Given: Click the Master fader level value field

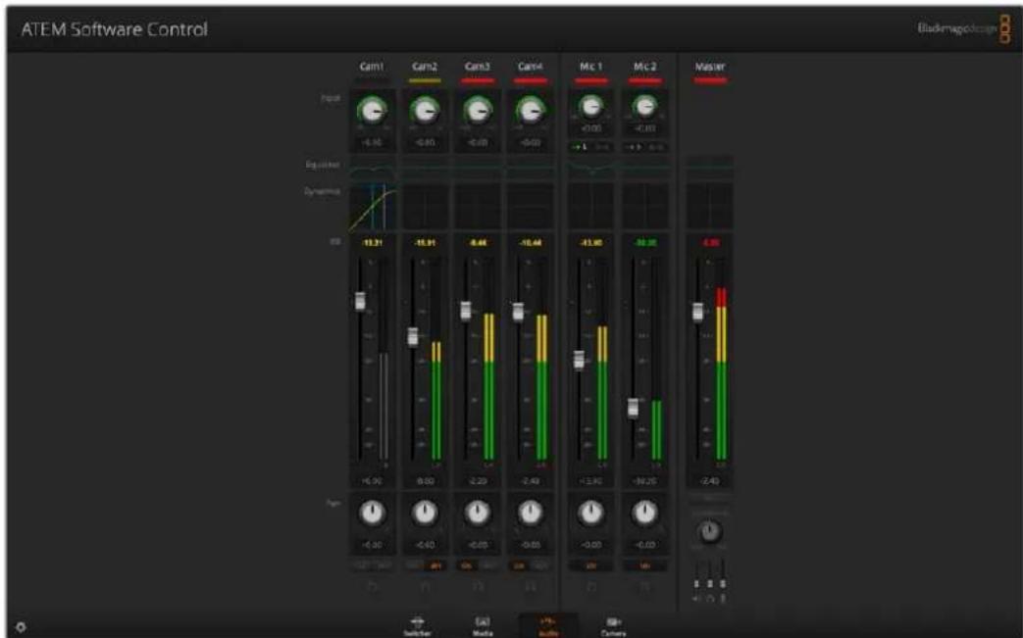Looking at the screenshot, I should tap(710, 481).
